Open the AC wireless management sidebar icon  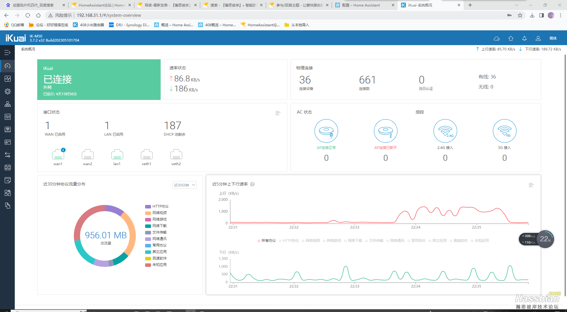pyautogui.click(x=7, y=129)
